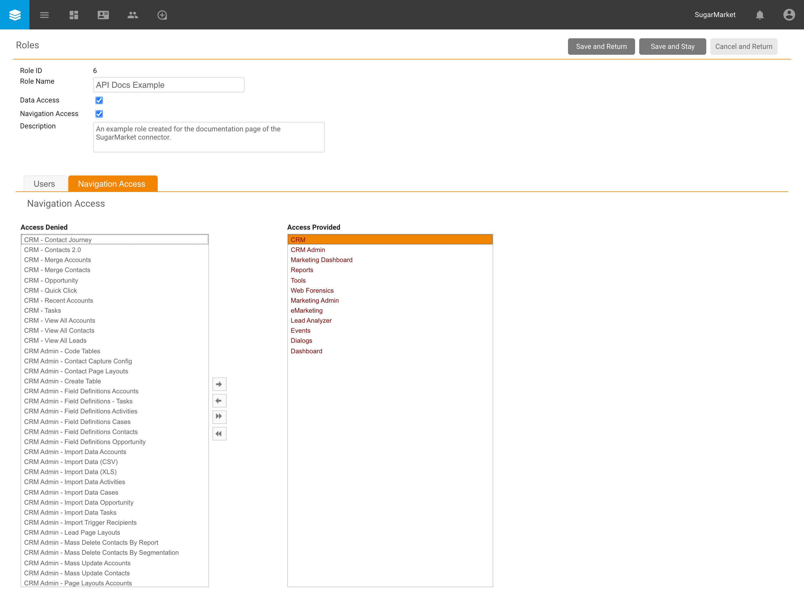The width and height of the screenshot is (804, 603).
Task: Uncheck the Data Access checkbox
Action: pos(99,100)
